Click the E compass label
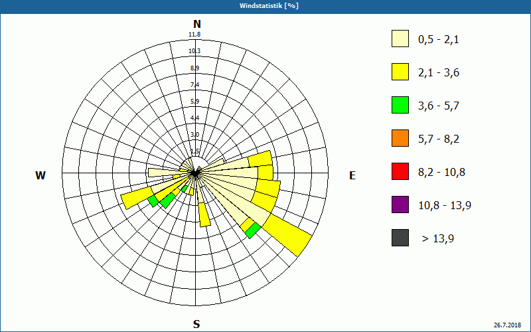The height and width of the screenshot is (332, 531). (x=352, y=175)
